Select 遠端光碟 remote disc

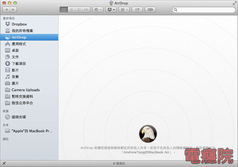(x=29, y=117)
